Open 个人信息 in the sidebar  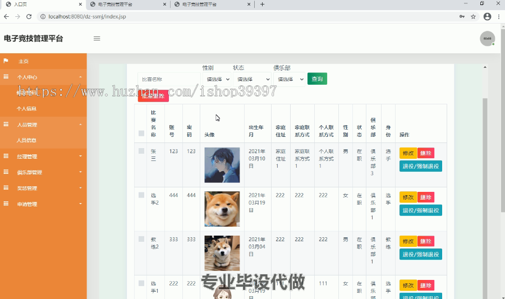tap(26, 109)
